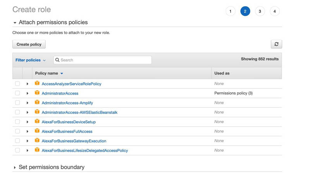Open the AlexaForBusinessDeviceSetup link
Viewport: 310px width, 178px height.
tap(69, 122)
